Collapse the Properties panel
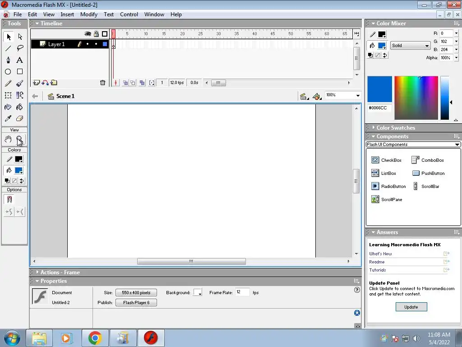462x347 pixels. [x=37, y=281]
